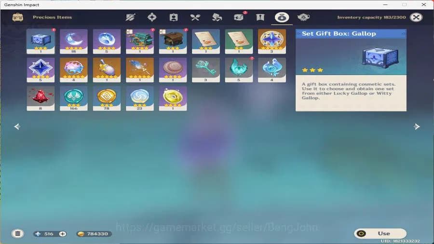Image resolution: width=434 pixels, height=244 pixels.
Task: Select crescent moon resin item count 18
Action: (x=74, y=41)
